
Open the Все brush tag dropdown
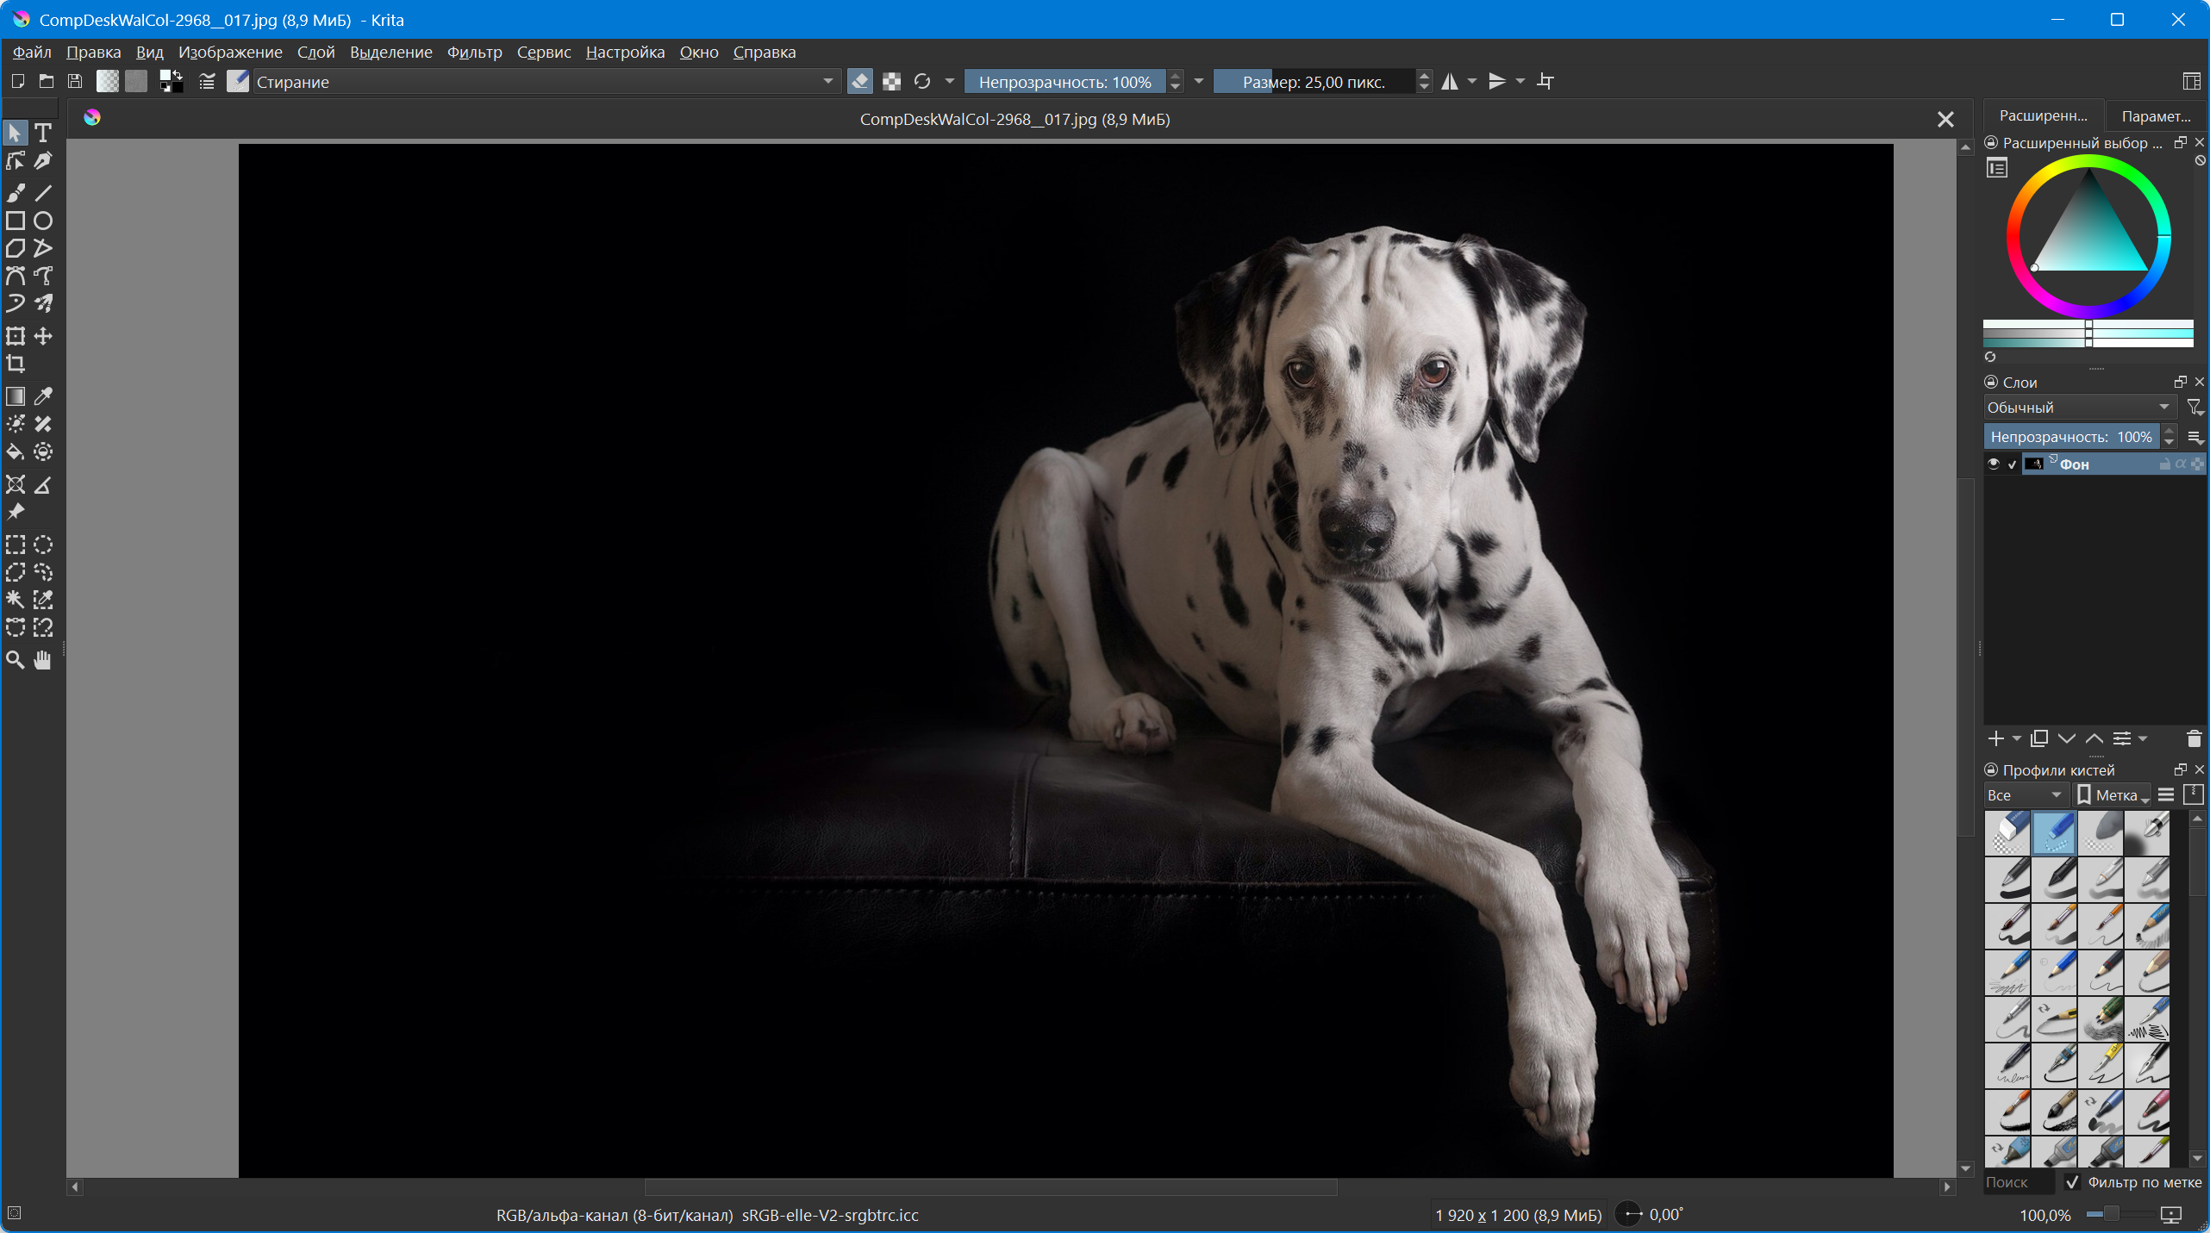(x=2023, y=795)
